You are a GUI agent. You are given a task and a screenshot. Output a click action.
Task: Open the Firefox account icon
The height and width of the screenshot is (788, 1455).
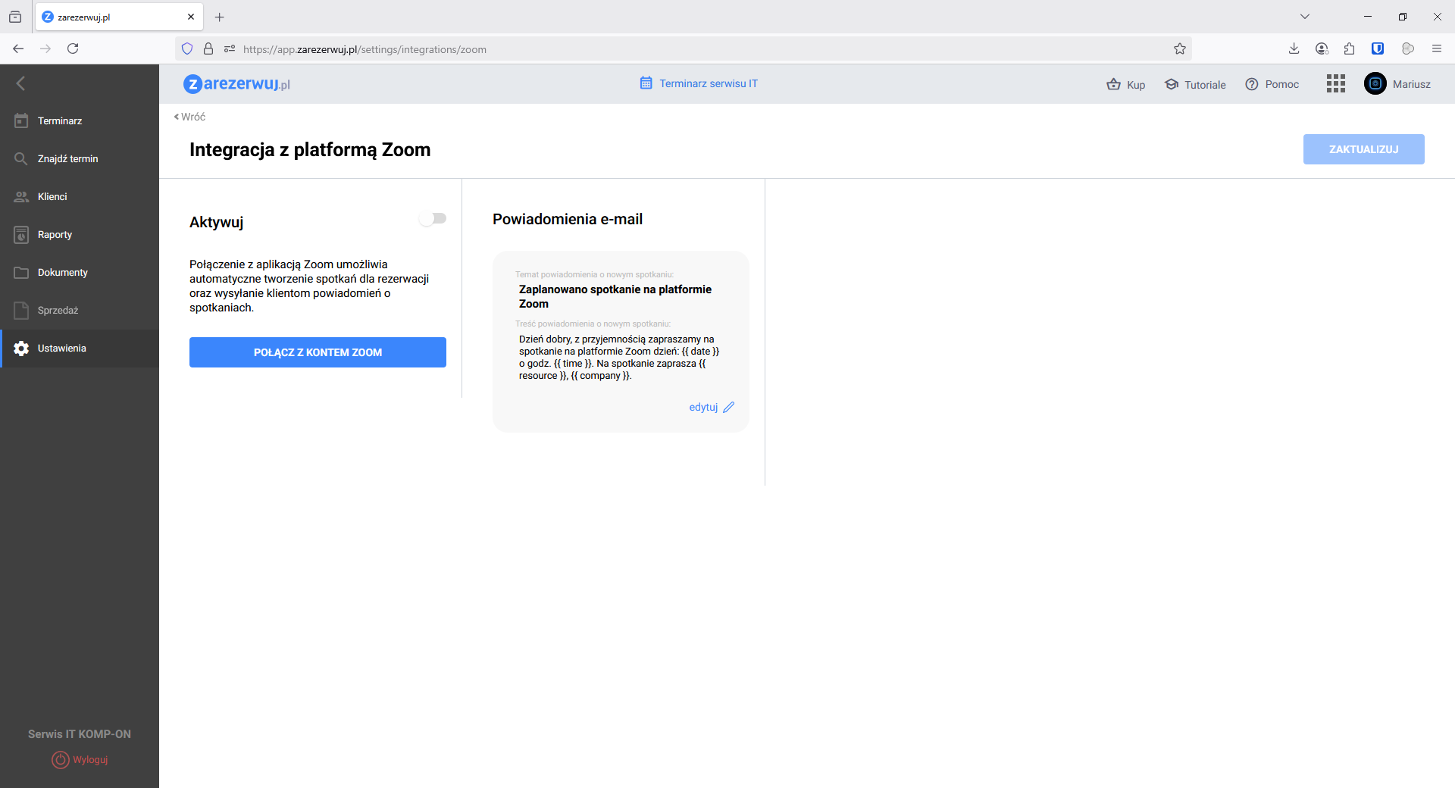(1322, 48)
